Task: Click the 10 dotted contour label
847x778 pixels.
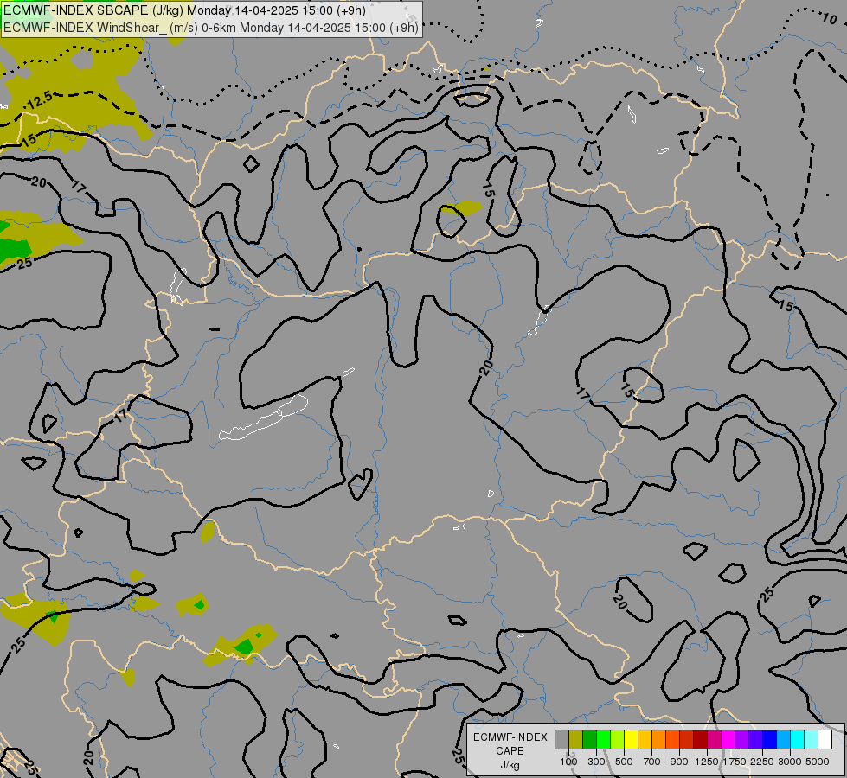Action: [x=829, y=19]
